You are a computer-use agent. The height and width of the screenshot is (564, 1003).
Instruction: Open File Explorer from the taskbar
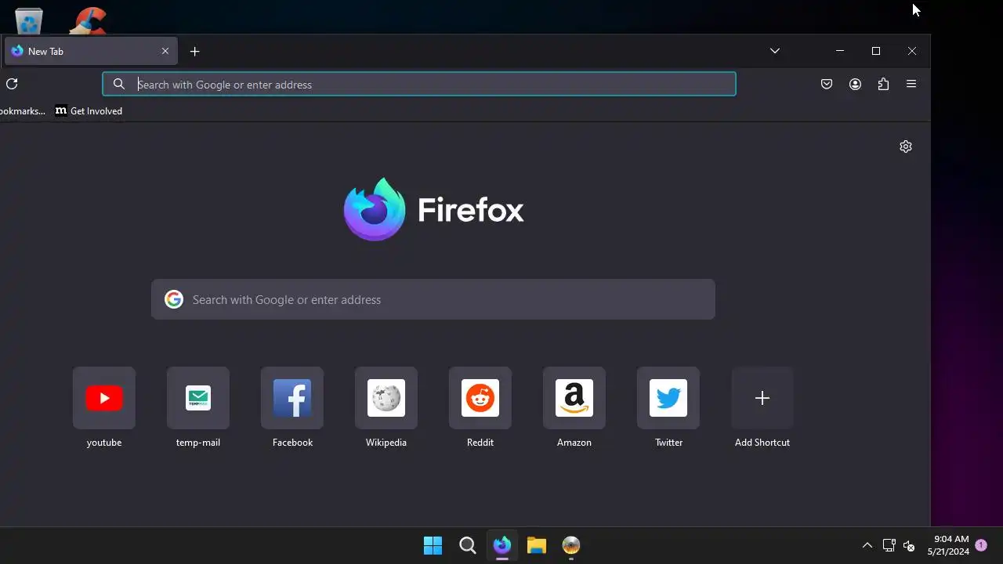point(537,545)
